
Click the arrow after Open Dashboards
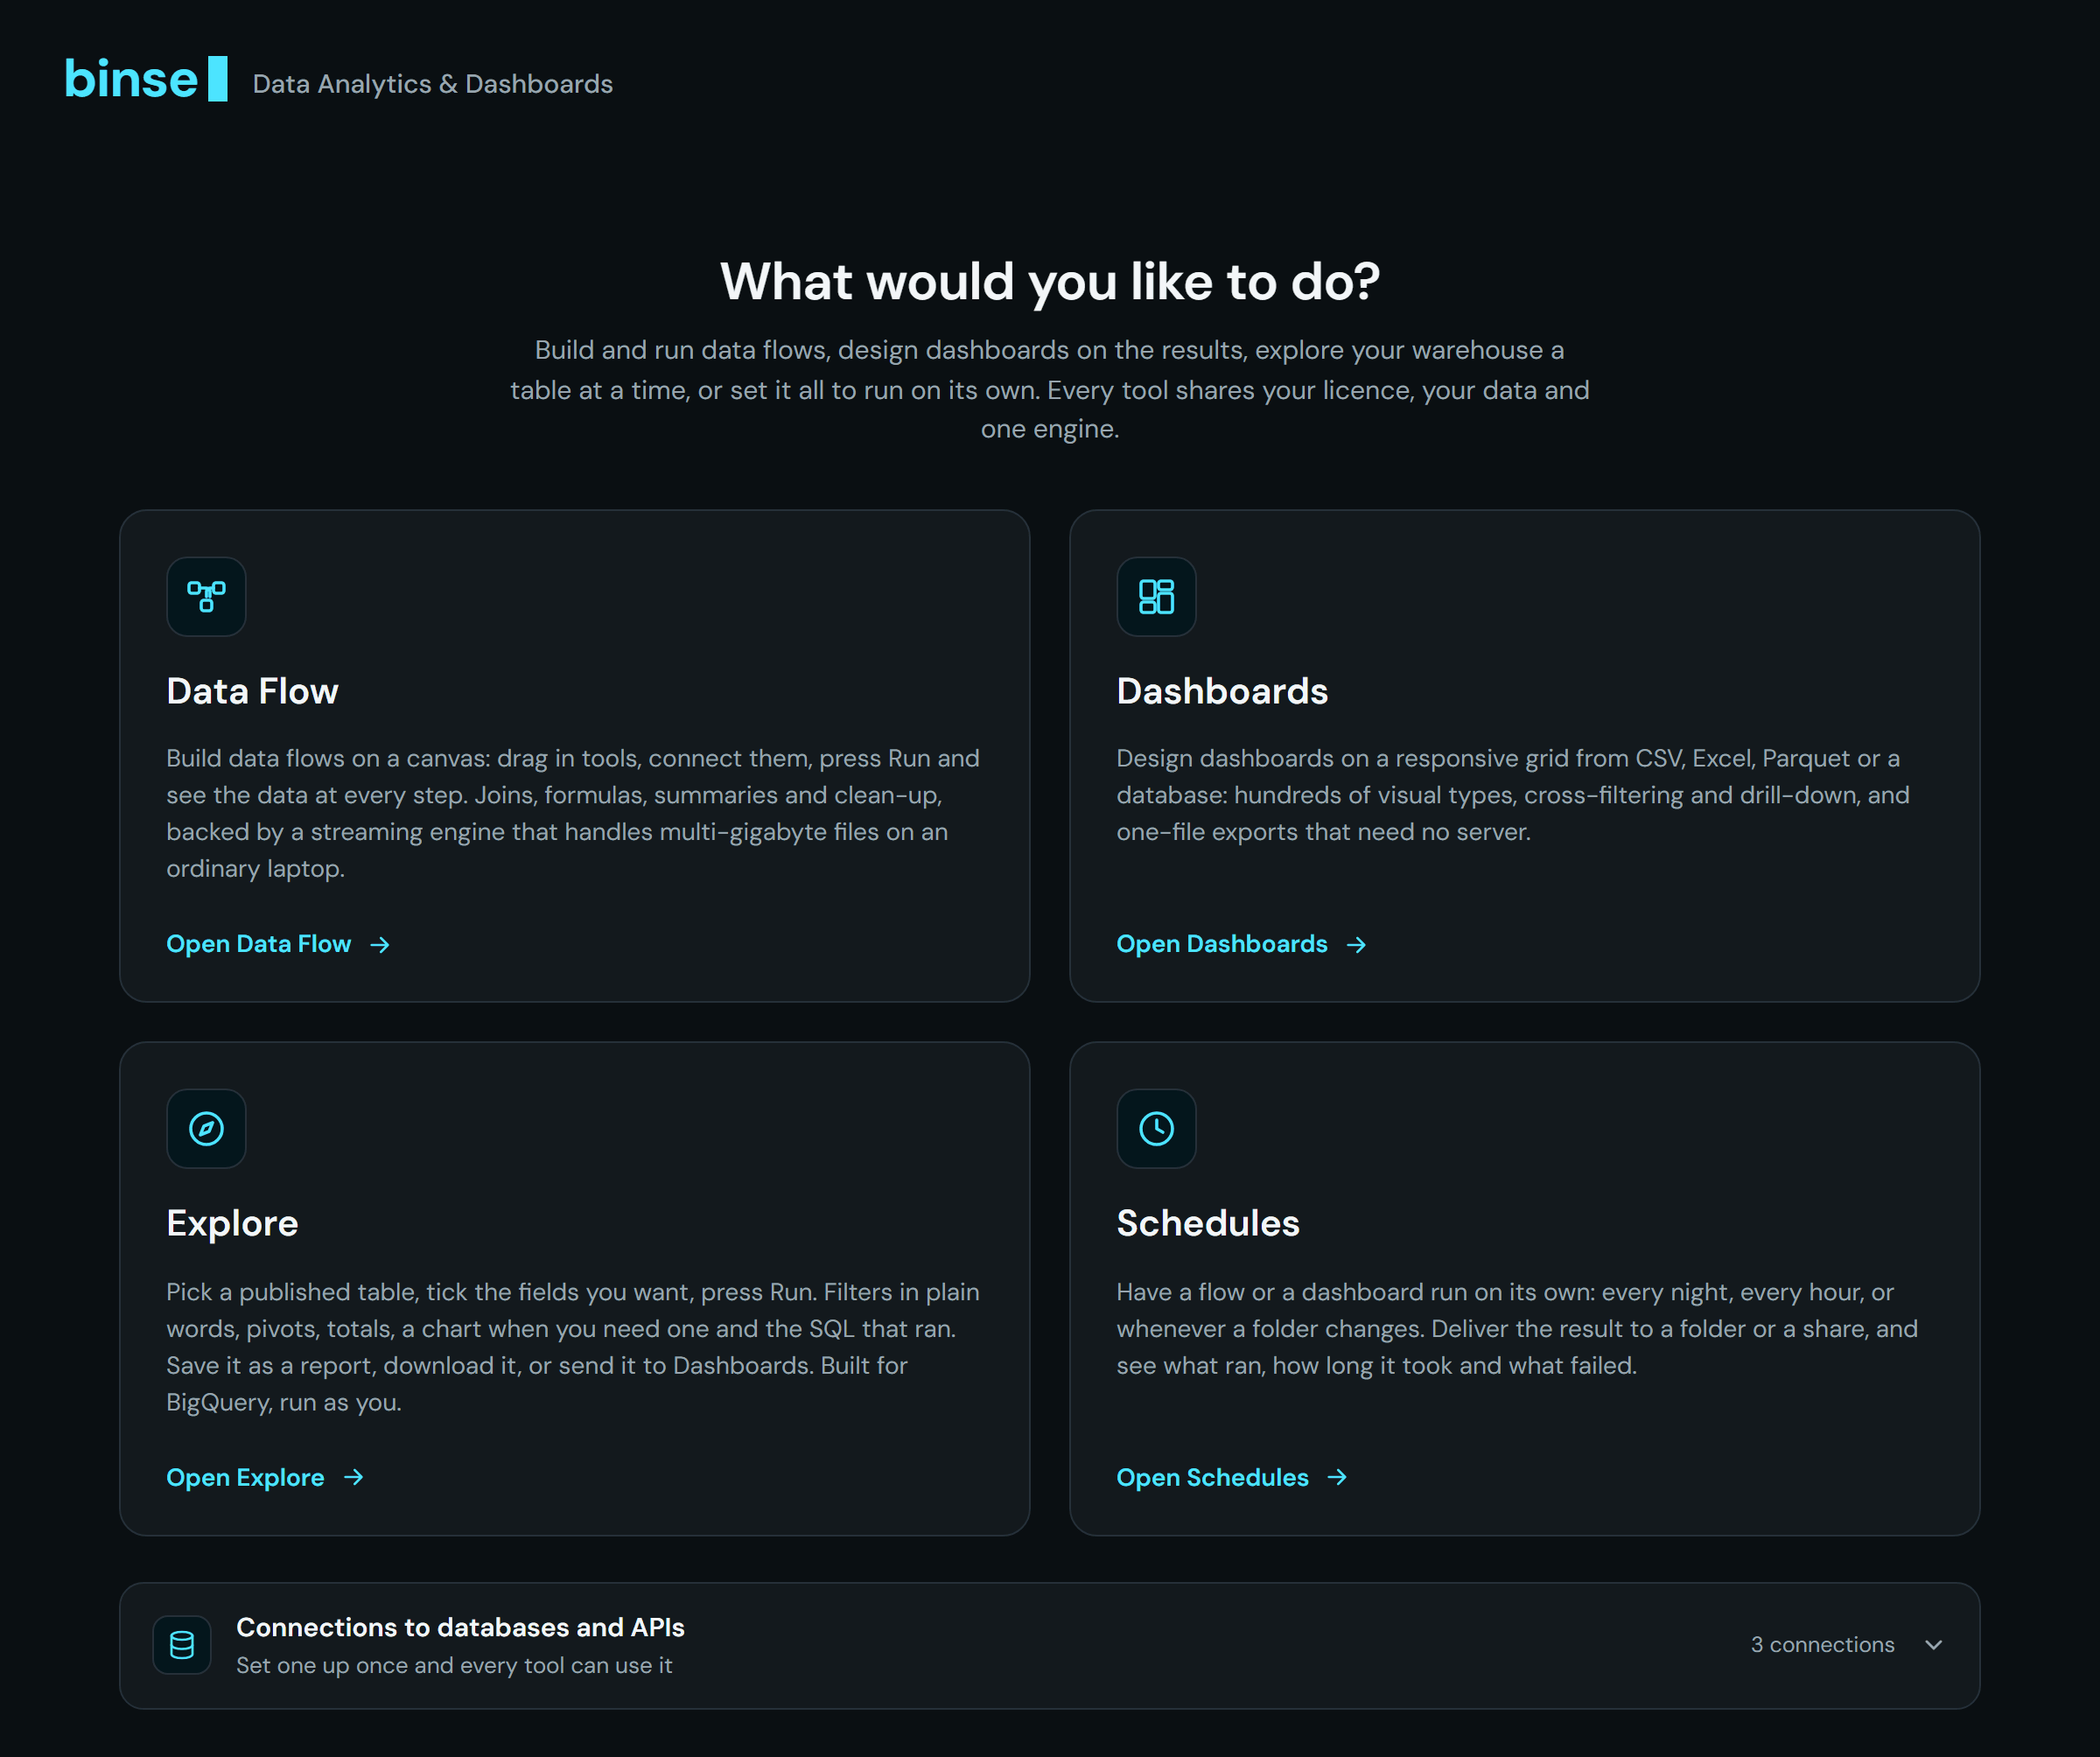[1356, 945]
